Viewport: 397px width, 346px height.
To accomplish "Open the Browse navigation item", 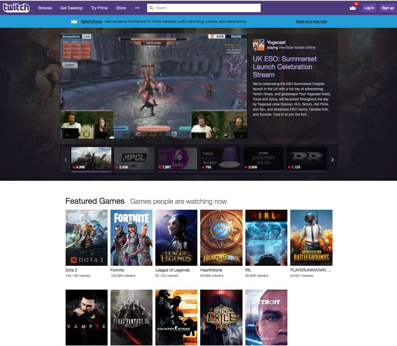I will [45, 8].
